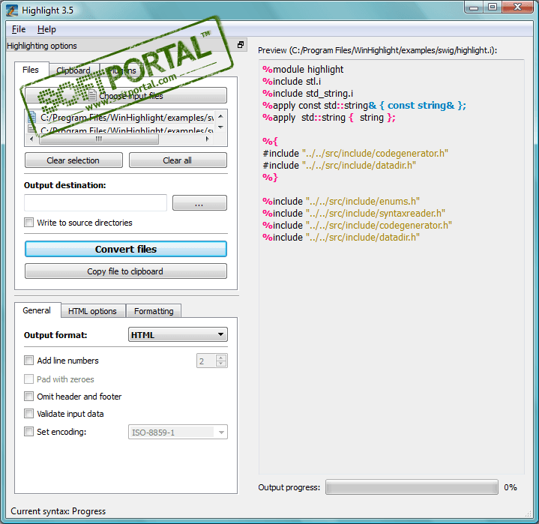539x524 pixels.
Task: Minimize the Highlight window
Action: pyautogui.click(x=474, y=7)
